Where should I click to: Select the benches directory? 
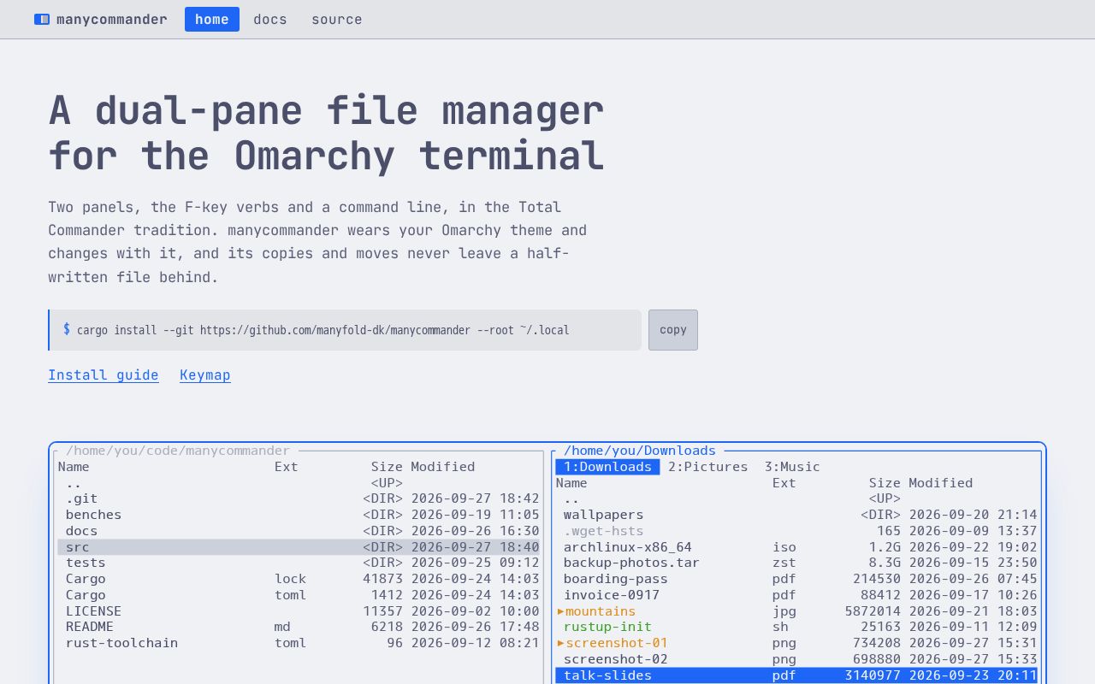coord(299,515)
